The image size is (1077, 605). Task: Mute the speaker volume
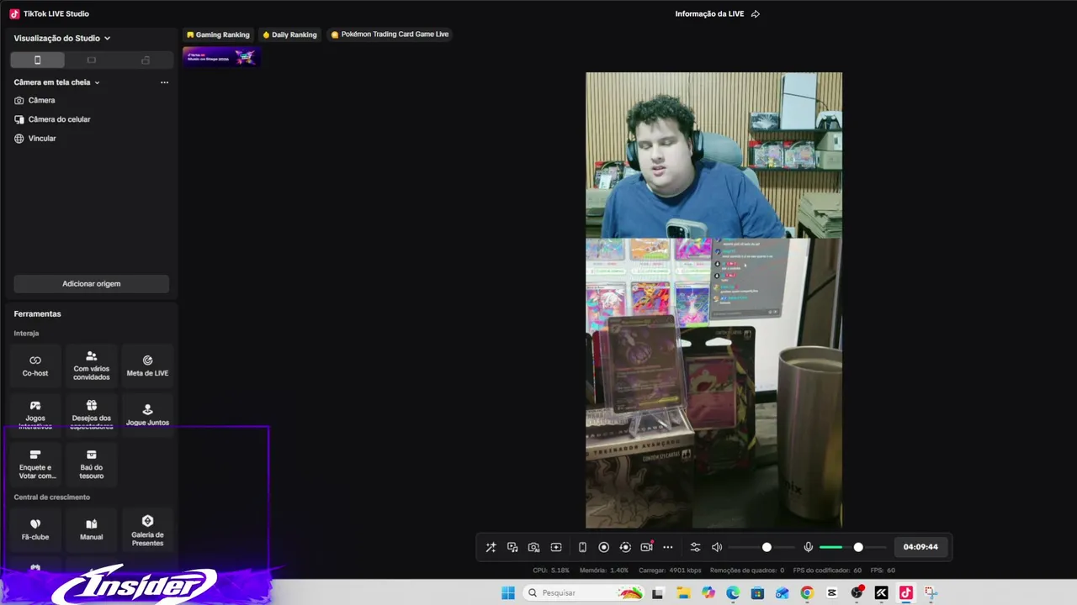717,547
